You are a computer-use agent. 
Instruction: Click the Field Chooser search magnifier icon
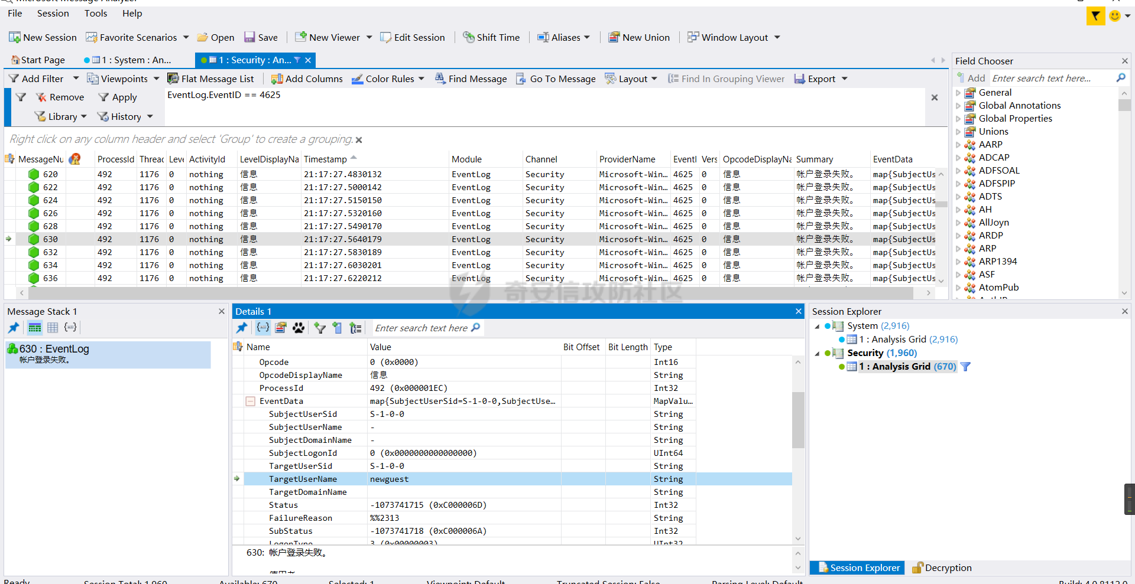1120,78
